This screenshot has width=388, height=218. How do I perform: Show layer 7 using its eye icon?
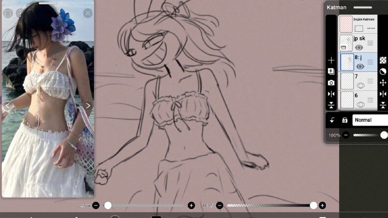point(361,86)
